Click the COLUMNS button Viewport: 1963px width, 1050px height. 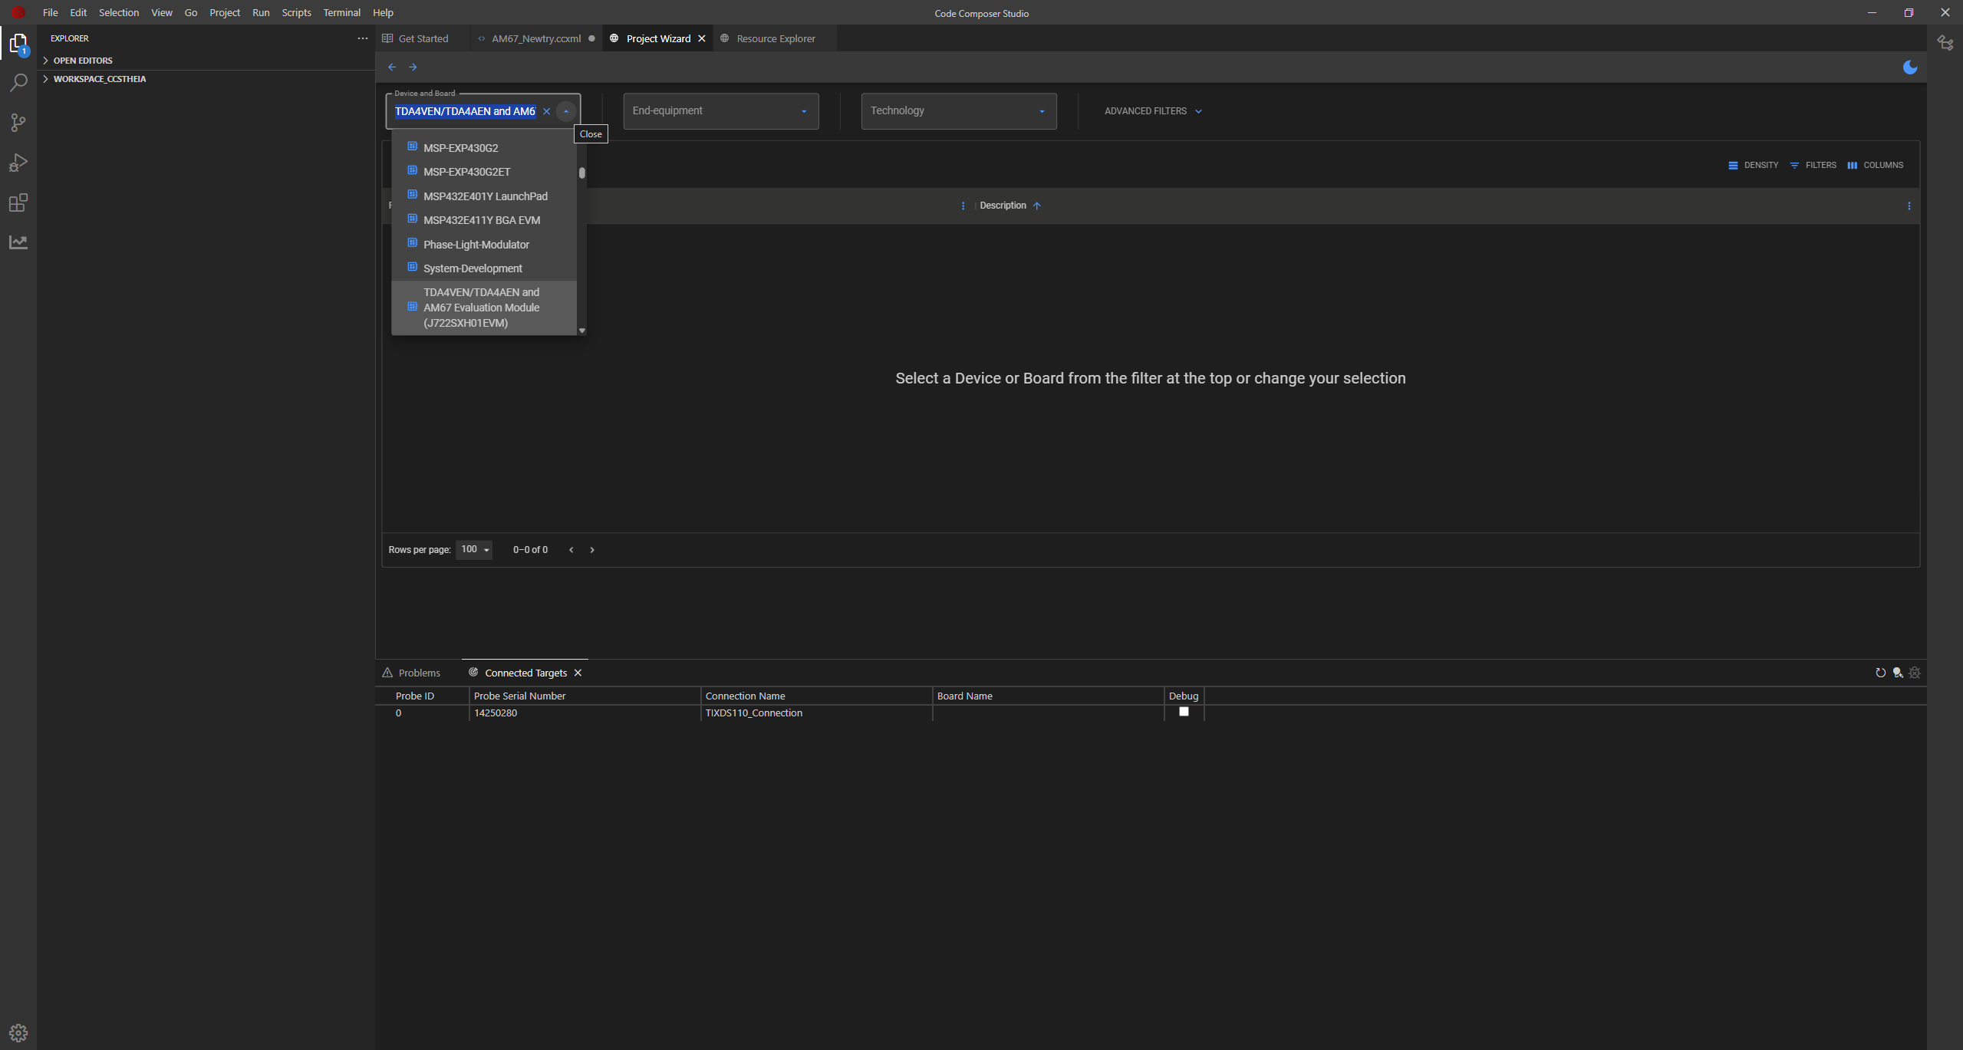tap(1875, 165)
